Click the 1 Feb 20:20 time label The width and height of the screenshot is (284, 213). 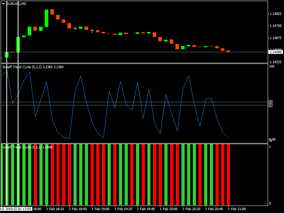pos(191,209)
